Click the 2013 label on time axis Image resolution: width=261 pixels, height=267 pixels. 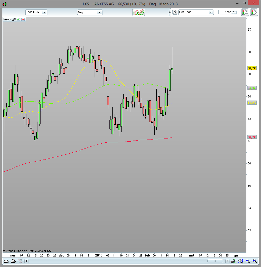click(x=99, y=255)
